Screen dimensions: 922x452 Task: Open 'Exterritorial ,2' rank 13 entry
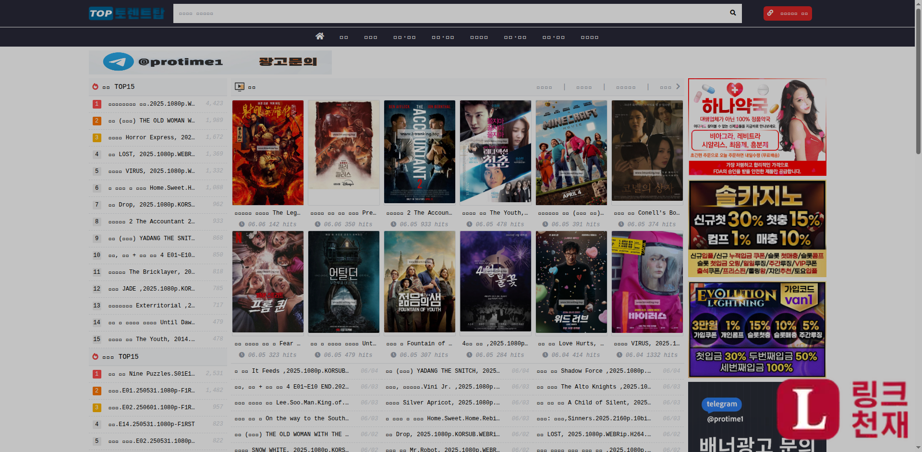(152, 305)
